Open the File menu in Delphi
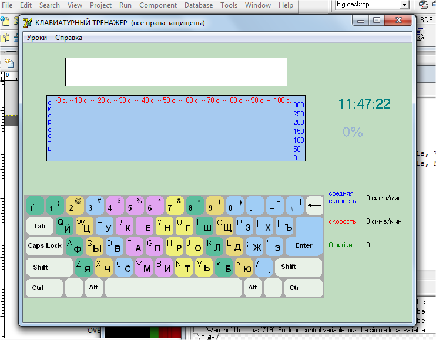This screenshot has height=340, width=436. coord(7,5)
